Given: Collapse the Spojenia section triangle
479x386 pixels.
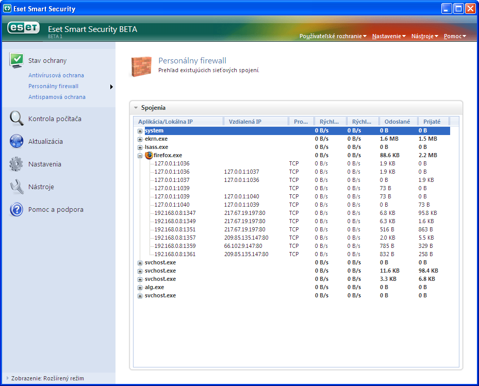Looking at the screenshot, I should click(136, 108).
